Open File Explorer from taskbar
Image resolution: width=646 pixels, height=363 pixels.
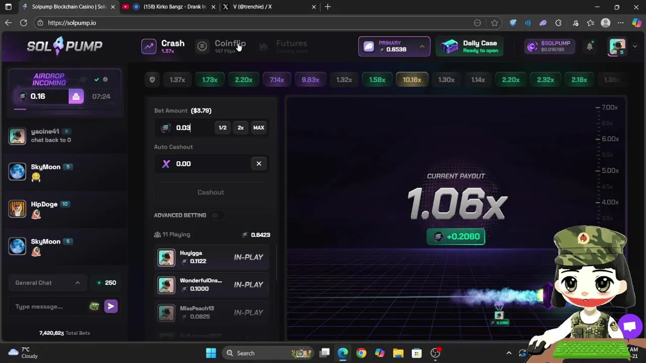tap(398, 353)
